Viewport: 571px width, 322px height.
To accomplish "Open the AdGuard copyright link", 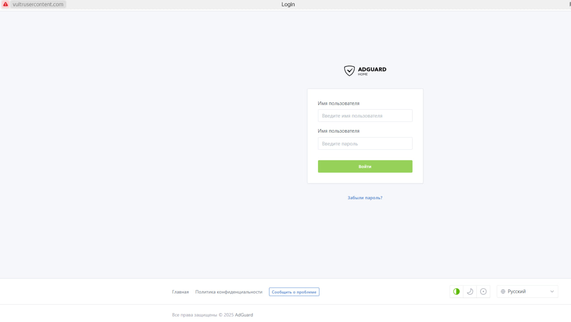I will (x=244, y=315).
